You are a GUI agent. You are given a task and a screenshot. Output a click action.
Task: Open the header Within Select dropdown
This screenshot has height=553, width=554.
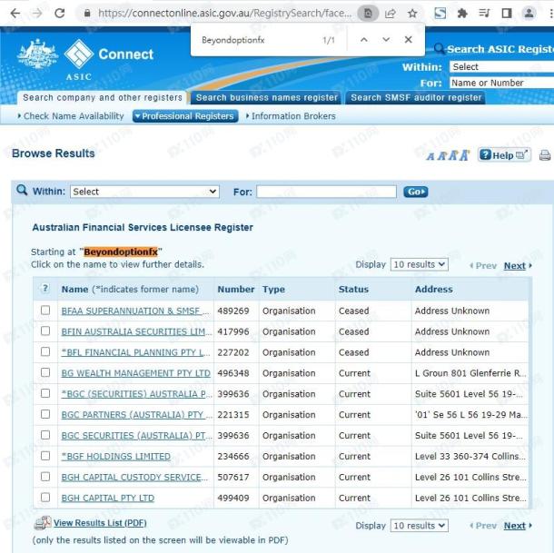coord(501,67)
